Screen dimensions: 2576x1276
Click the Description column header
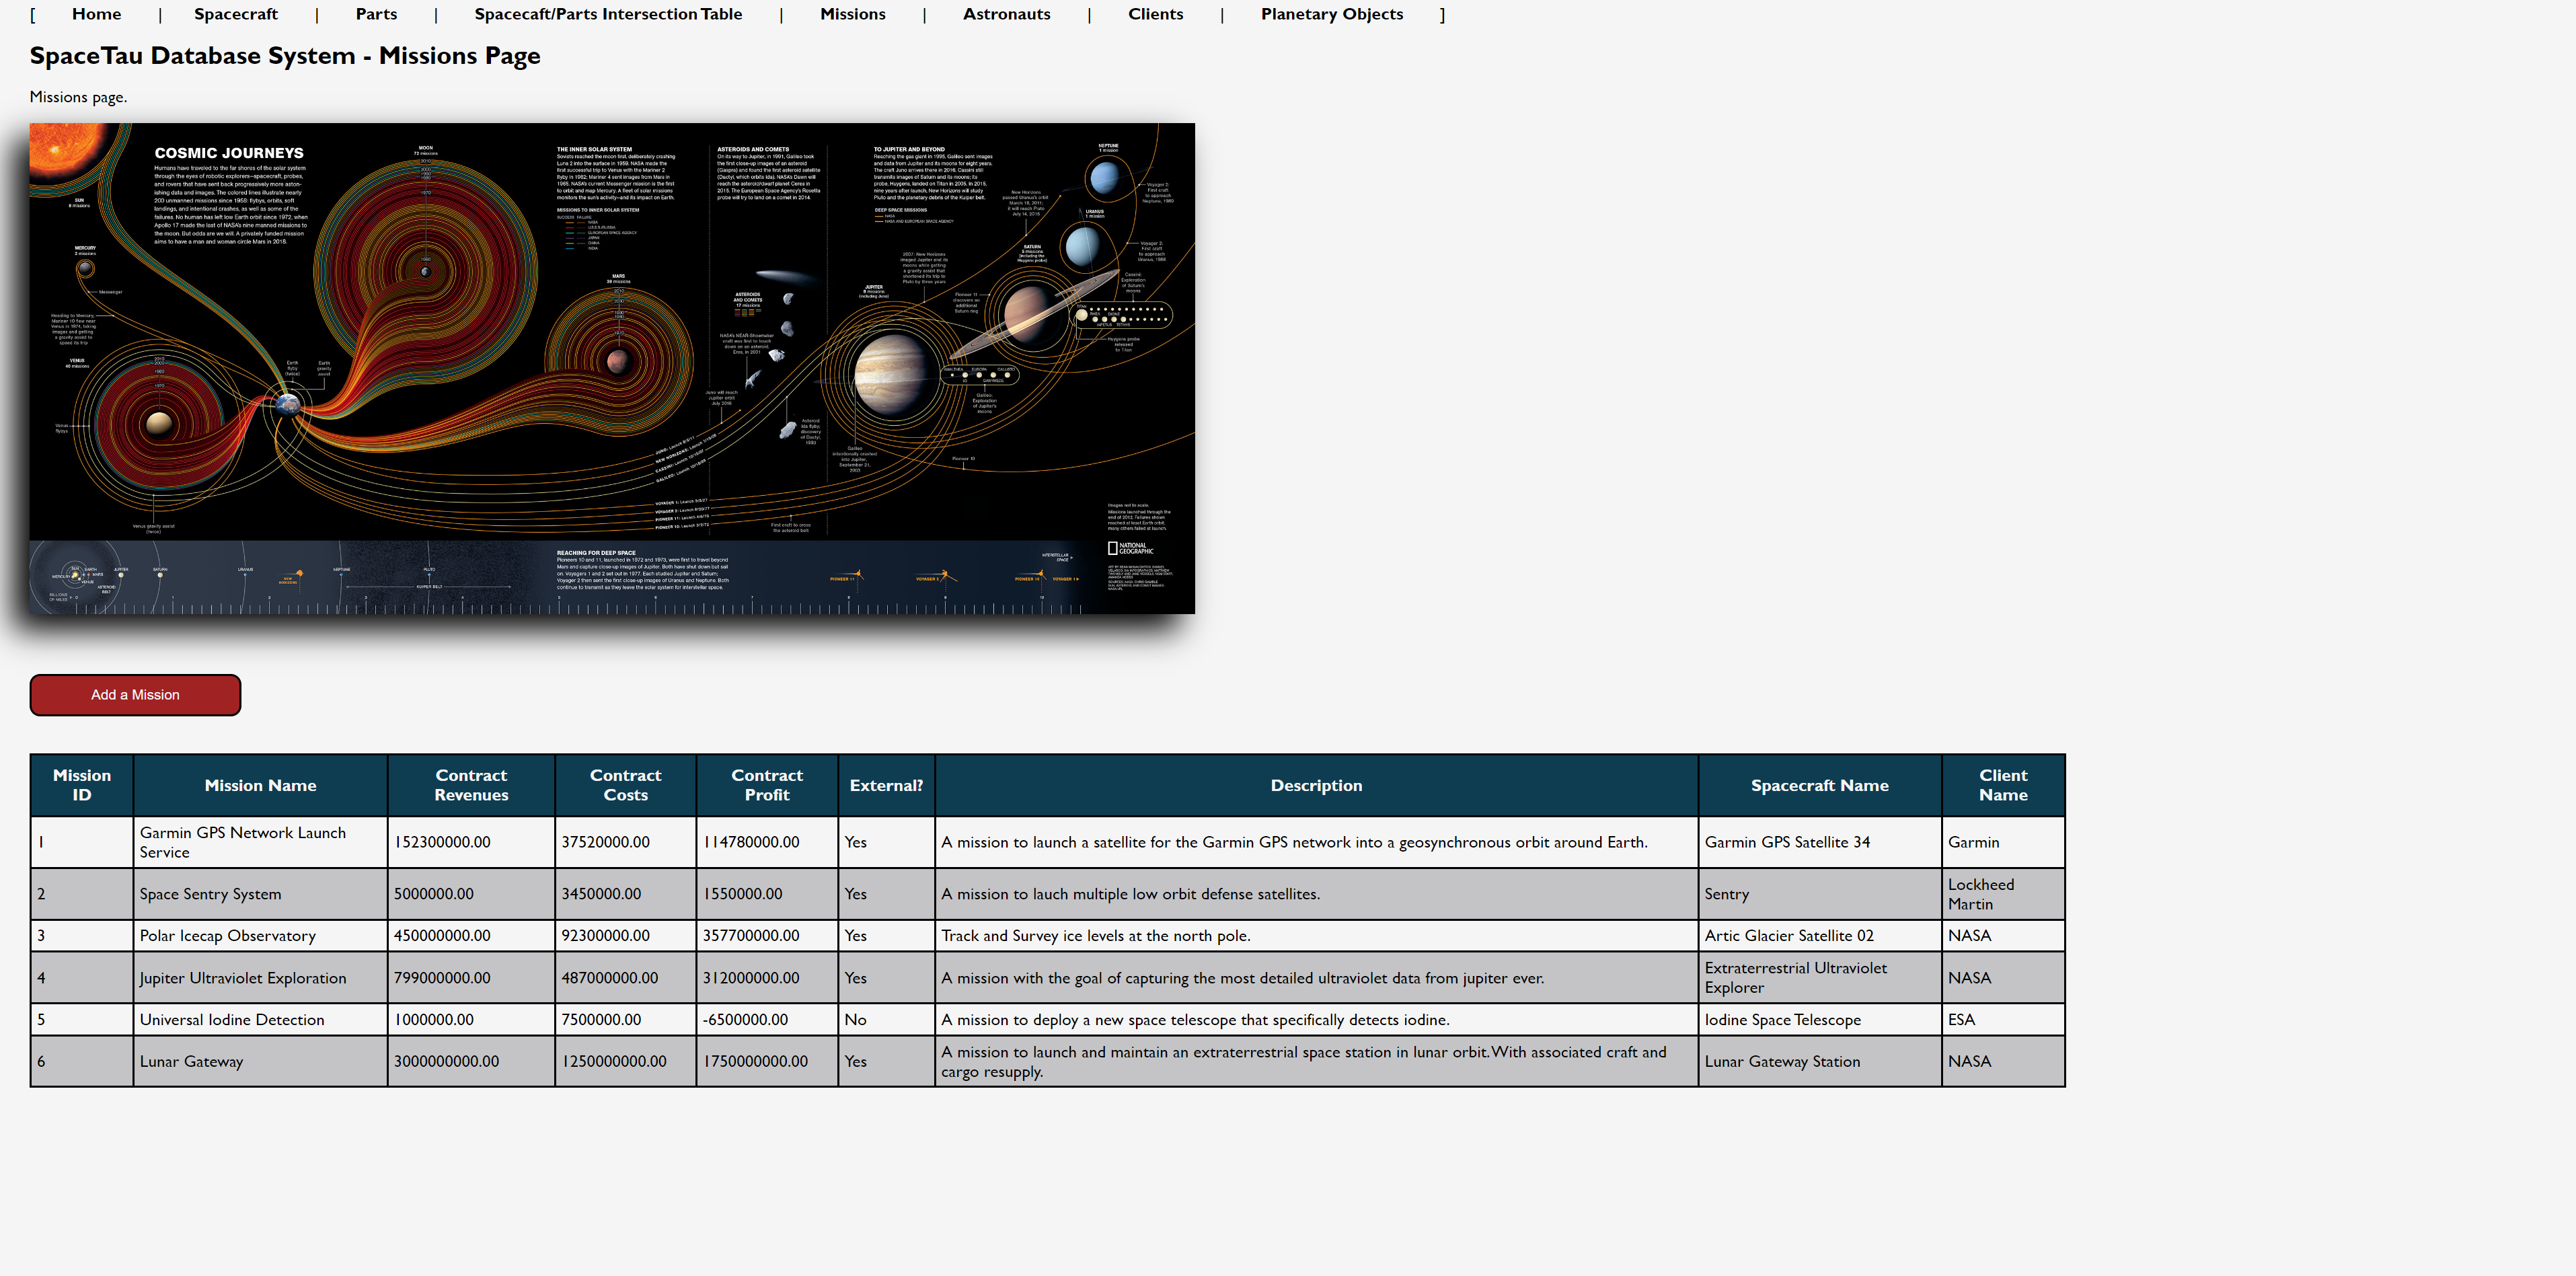click(1316, 785)
